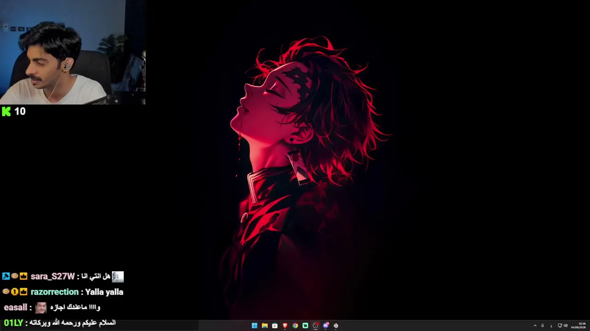The width and height of the screenshot is (590, 331).
Task: Switch to OBS Studio in the taskbar
Action: (x=315, y=325)
